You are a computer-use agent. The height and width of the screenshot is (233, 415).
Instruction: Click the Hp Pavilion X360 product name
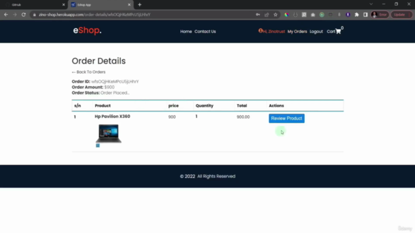(112, 116)
